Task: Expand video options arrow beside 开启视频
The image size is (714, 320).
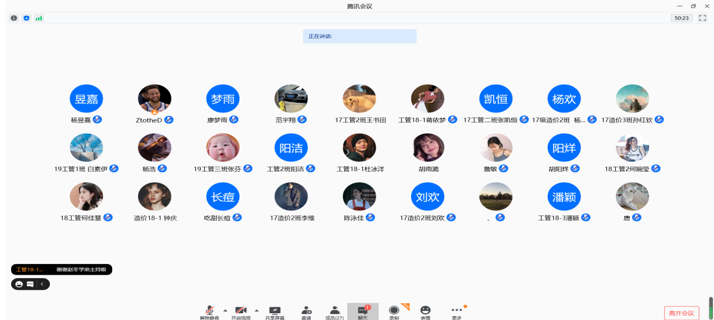Action: (257, 310)
